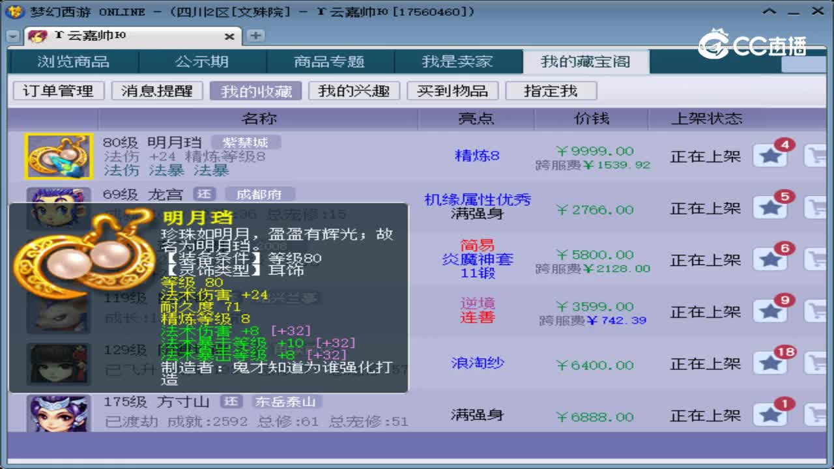The height and width of the screenshot is (469, 834).
Task: Toggle favorite star for ¥6888.00 item
Action: 770,415
